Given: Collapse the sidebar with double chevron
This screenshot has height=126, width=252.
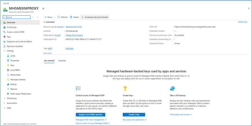Looking at the screenshot, I should coord(37,17).
